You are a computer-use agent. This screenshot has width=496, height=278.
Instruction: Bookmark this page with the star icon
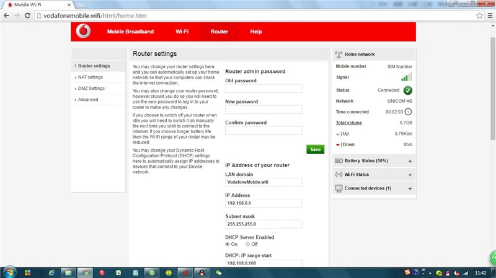pos(479,15)
